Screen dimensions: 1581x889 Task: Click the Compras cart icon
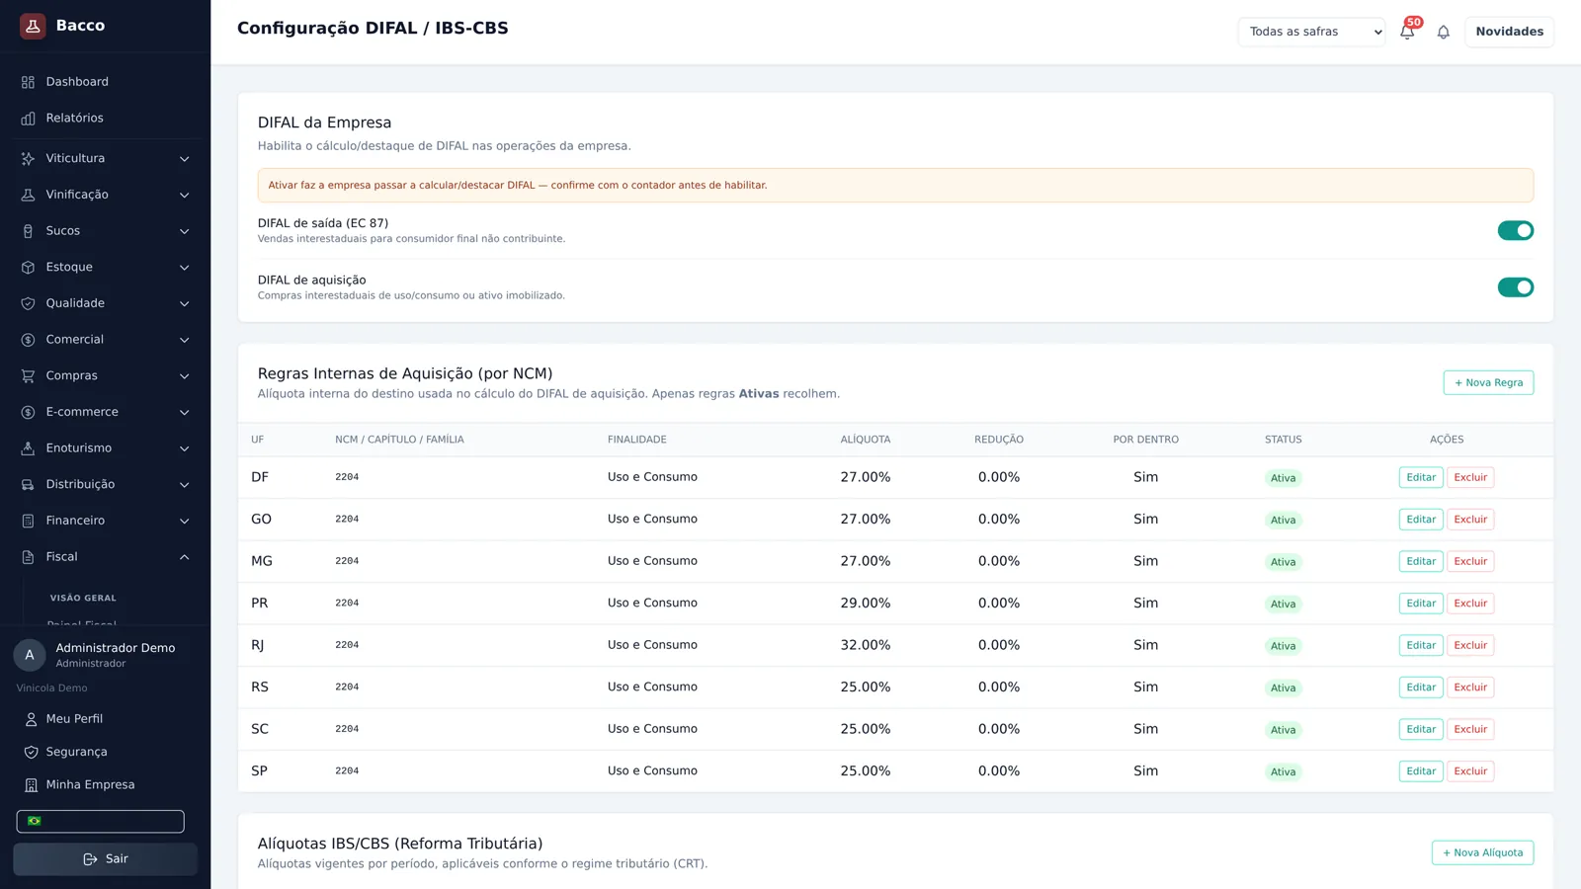coord(28,376)
